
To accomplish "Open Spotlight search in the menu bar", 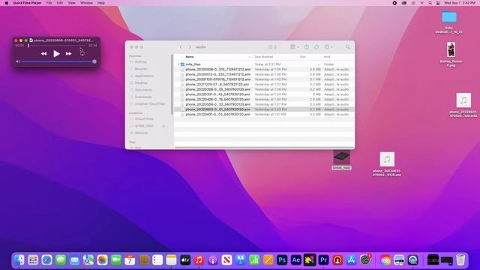I will [430, 3].
